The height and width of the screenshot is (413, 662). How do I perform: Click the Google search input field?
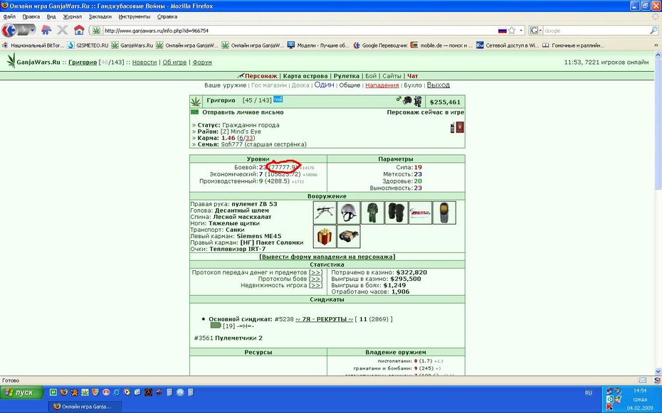(596, 31)
